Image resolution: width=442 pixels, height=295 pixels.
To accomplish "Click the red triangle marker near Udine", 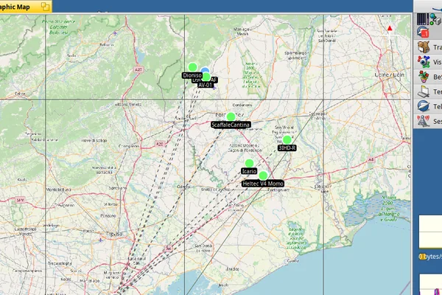I will tap(390, 28).
